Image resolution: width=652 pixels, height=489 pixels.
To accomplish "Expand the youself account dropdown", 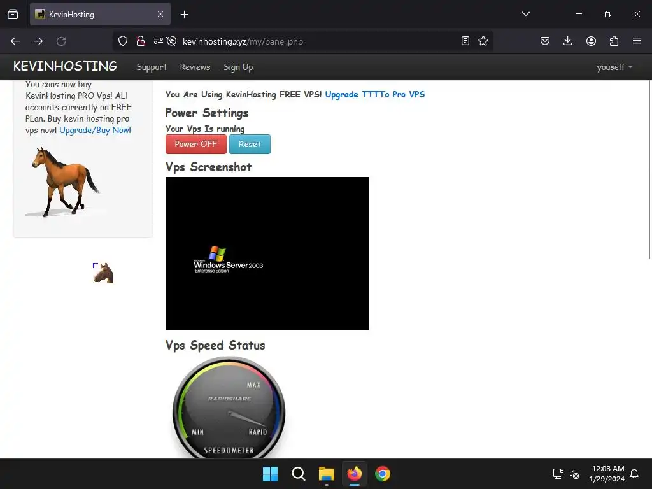I will (x=614, y=67).
